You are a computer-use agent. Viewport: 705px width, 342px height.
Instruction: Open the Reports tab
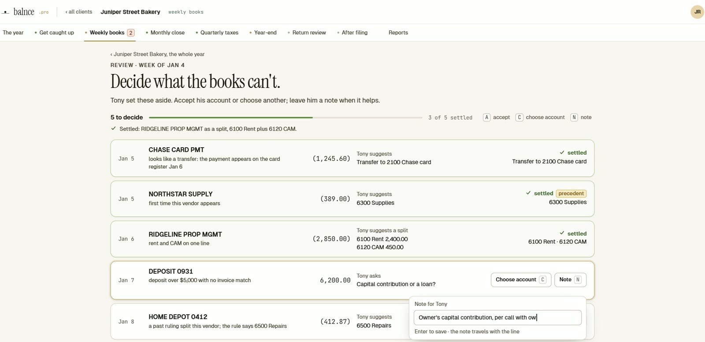398,33
